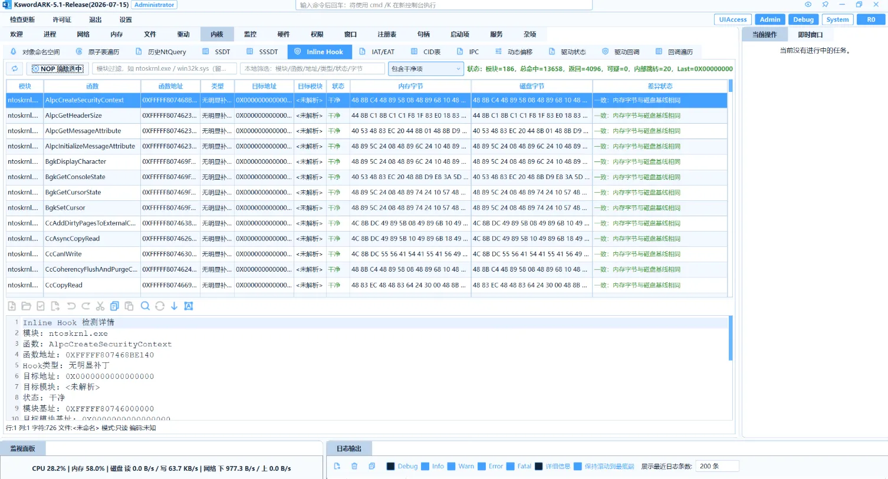Sort by the 内存字节 column header
The image size is (888, 479).
(410, 86)
